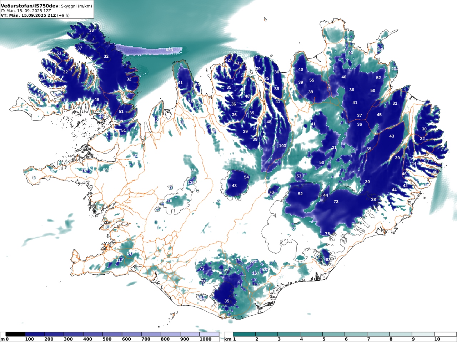Click the 400–500 m purple legend segment
This screenshot has height=342, width=457.
(93, 334)
